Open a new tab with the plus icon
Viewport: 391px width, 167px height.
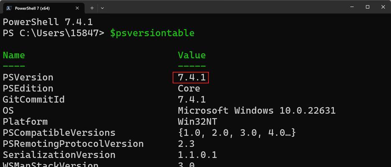pyautogui.click(x=92, y=8)
